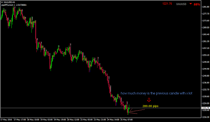
Task: Select the blue 'how much money' text label
Action: tap(157, 93)
